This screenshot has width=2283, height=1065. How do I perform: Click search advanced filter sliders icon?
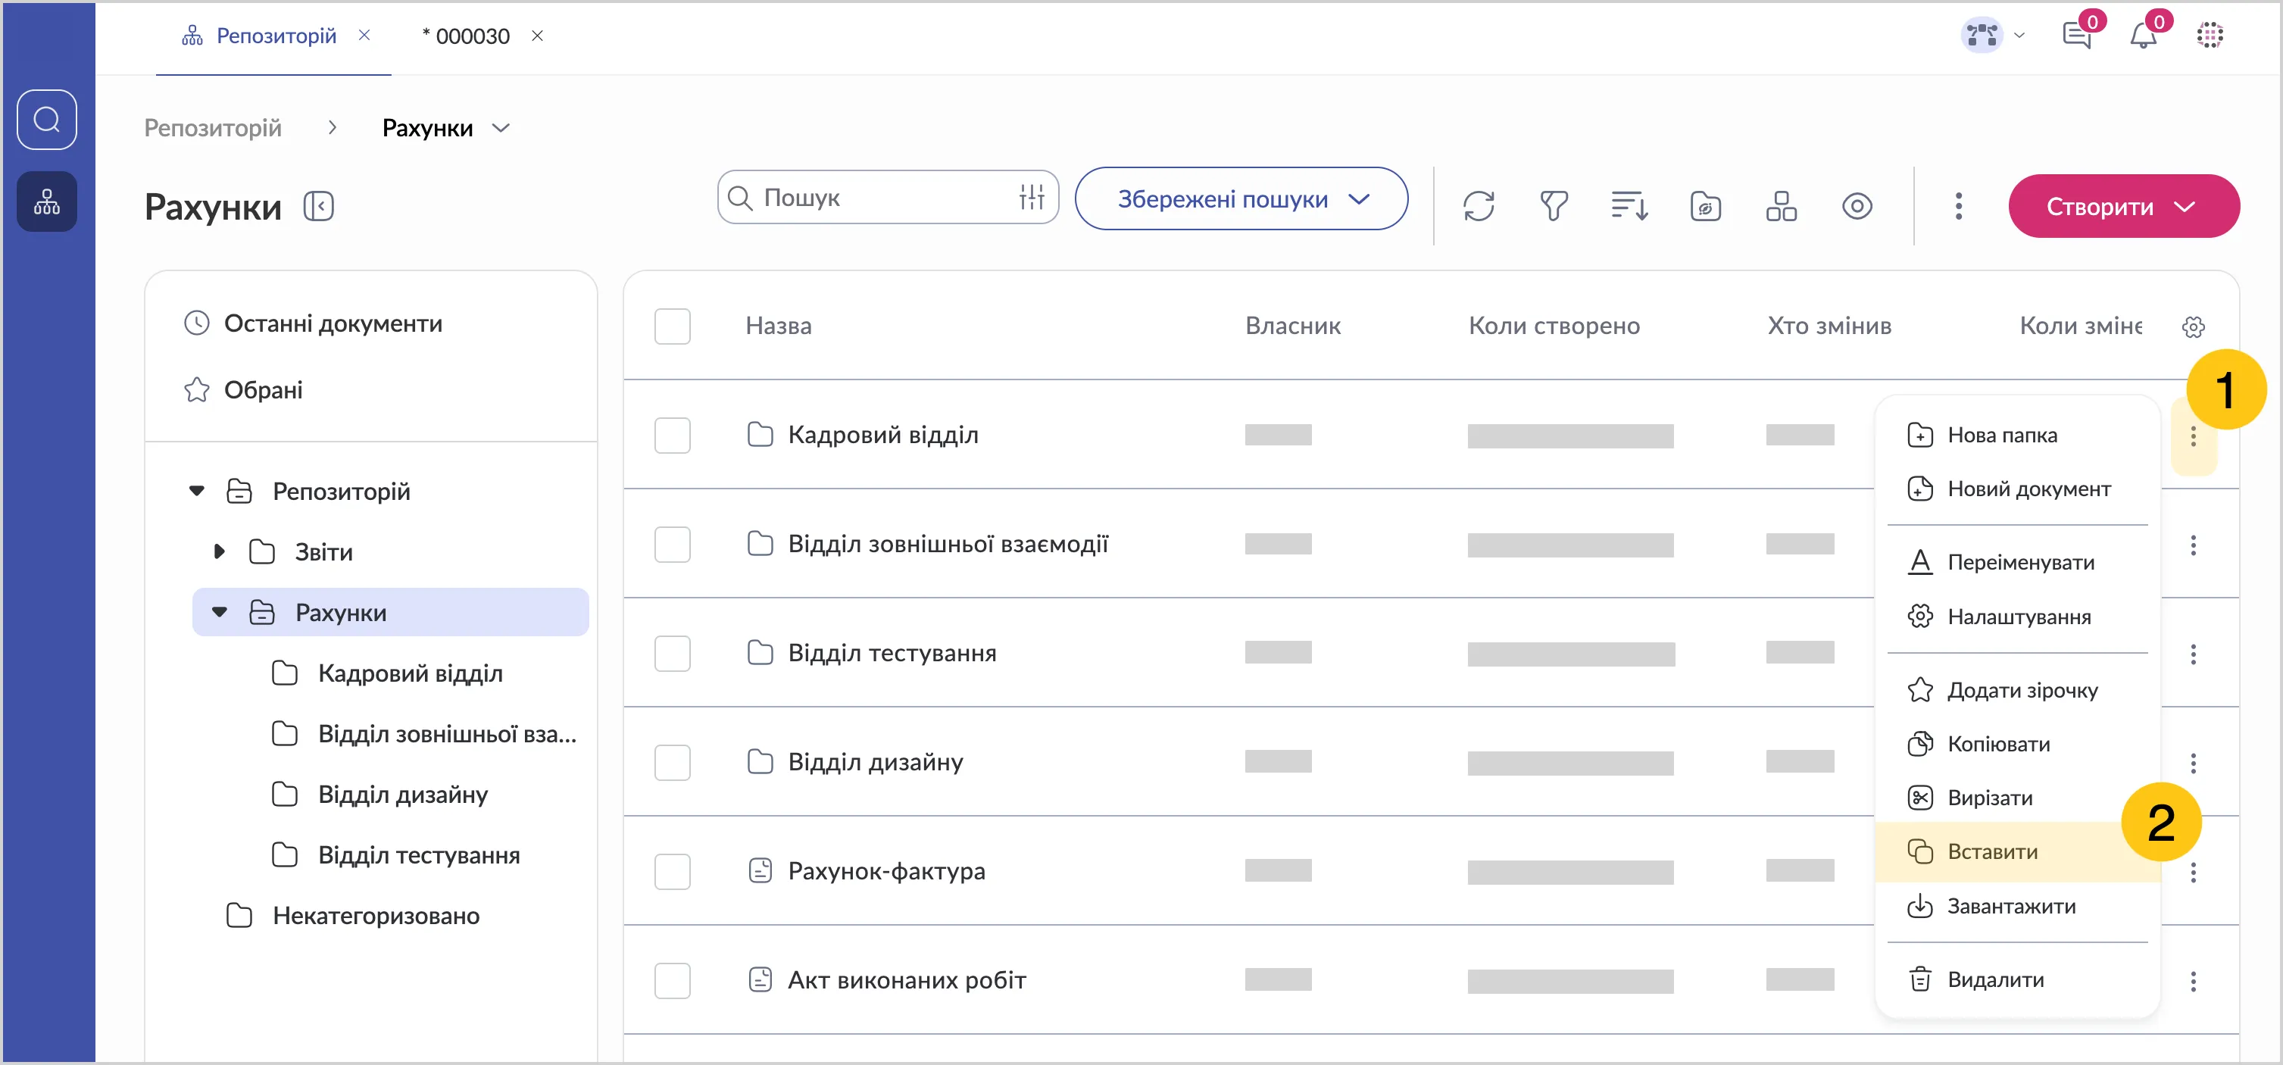tap(1032, 197)
